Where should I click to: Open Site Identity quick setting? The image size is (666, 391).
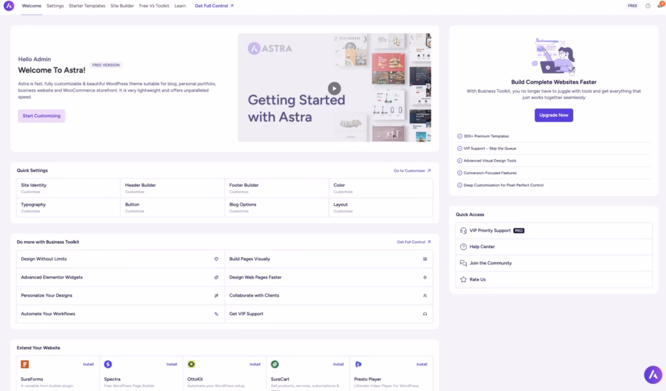pos(68,188)
